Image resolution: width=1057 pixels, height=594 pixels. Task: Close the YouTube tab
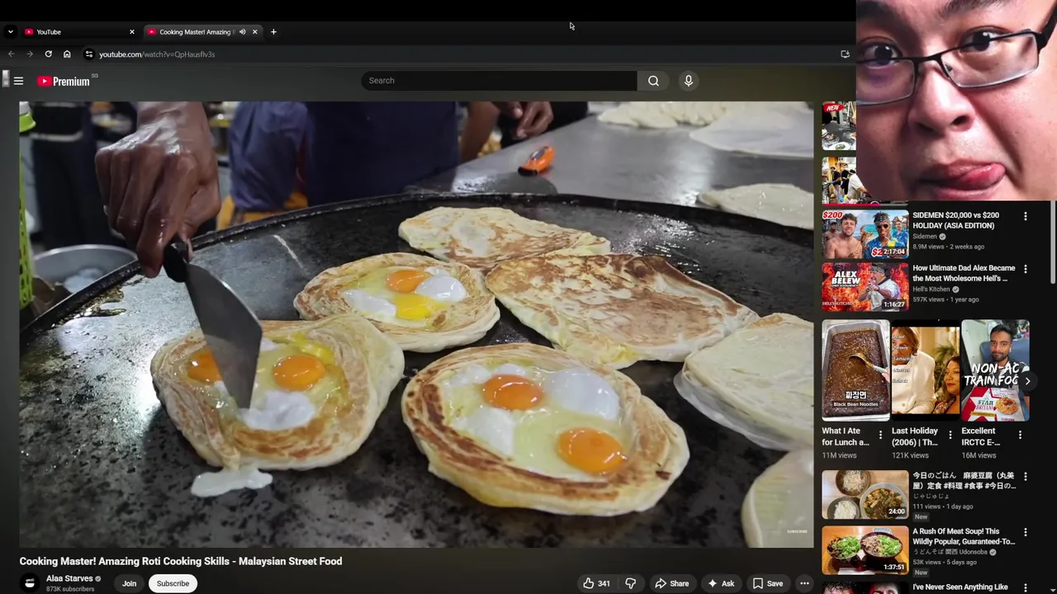(131, 32)
